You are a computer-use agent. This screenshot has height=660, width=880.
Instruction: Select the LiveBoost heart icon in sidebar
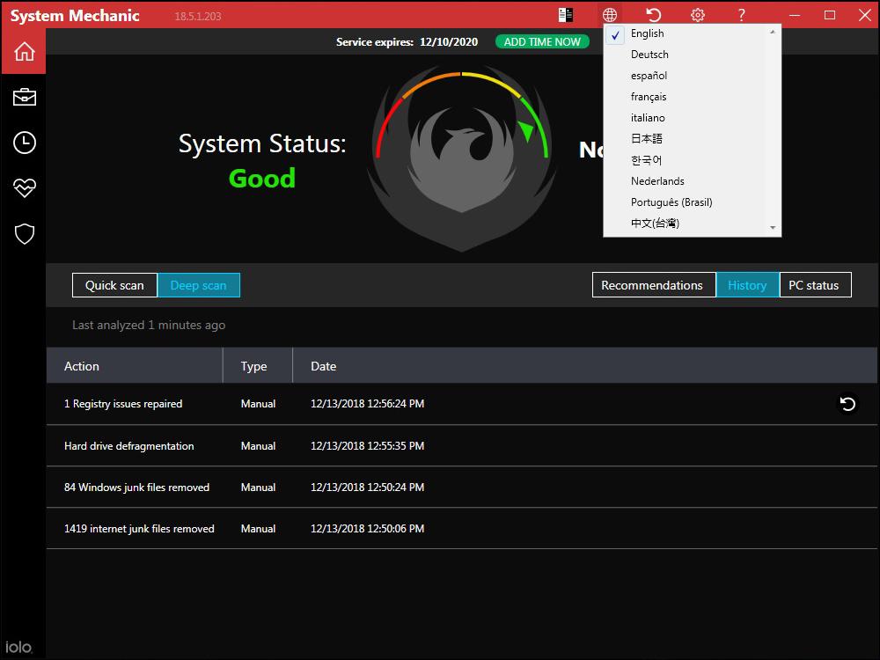click(24, 188)
